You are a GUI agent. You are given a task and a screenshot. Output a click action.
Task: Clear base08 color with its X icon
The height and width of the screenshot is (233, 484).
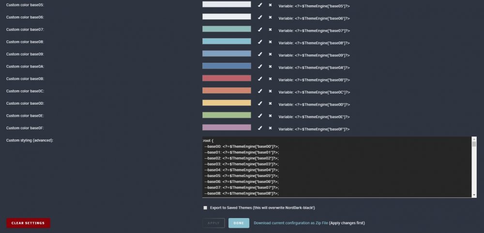point(271,42)
